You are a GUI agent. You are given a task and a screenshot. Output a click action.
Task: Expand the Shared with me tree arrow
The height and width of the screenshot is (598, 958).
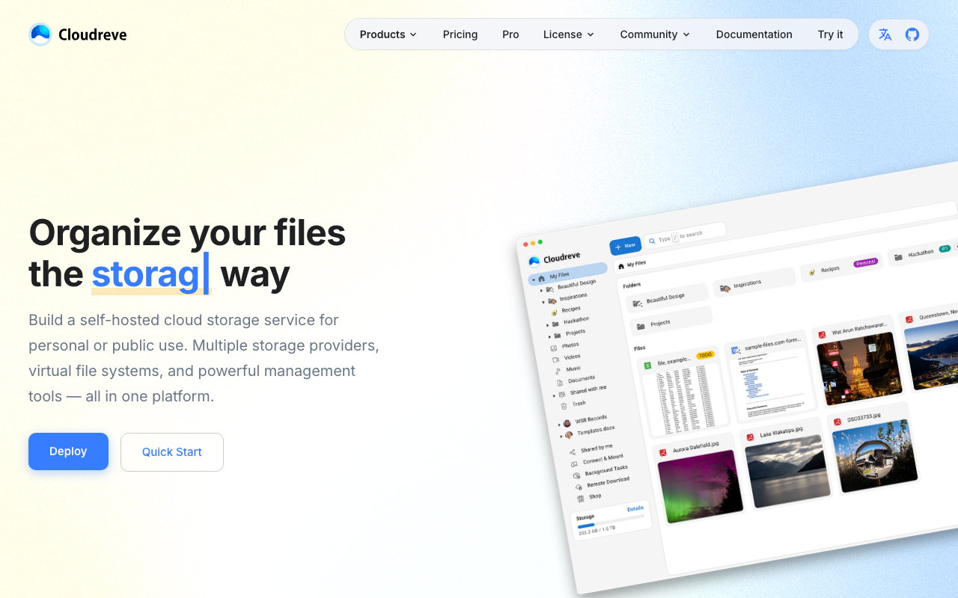pos(554,395)
